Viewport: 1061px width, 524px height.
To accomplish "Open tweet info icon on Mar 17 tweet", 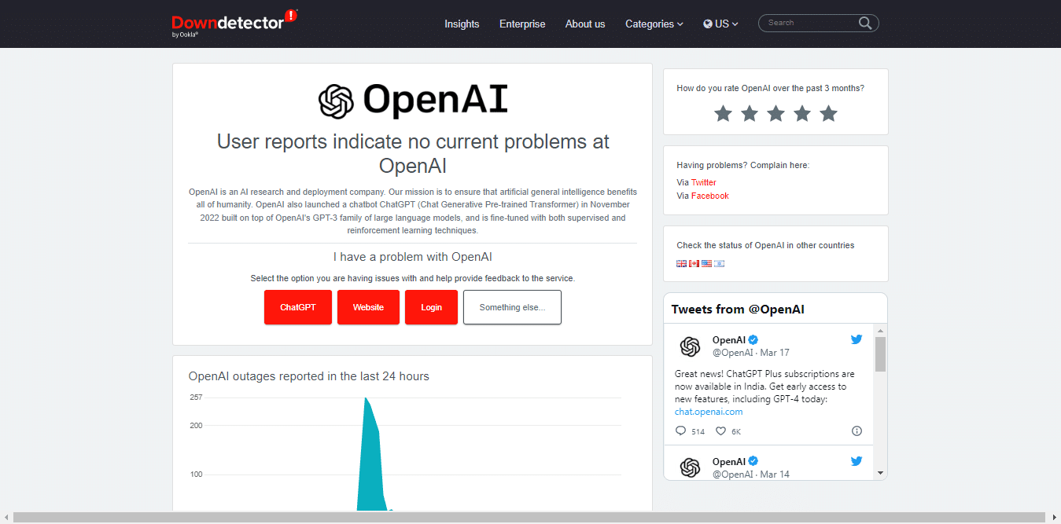I will 857,431.
